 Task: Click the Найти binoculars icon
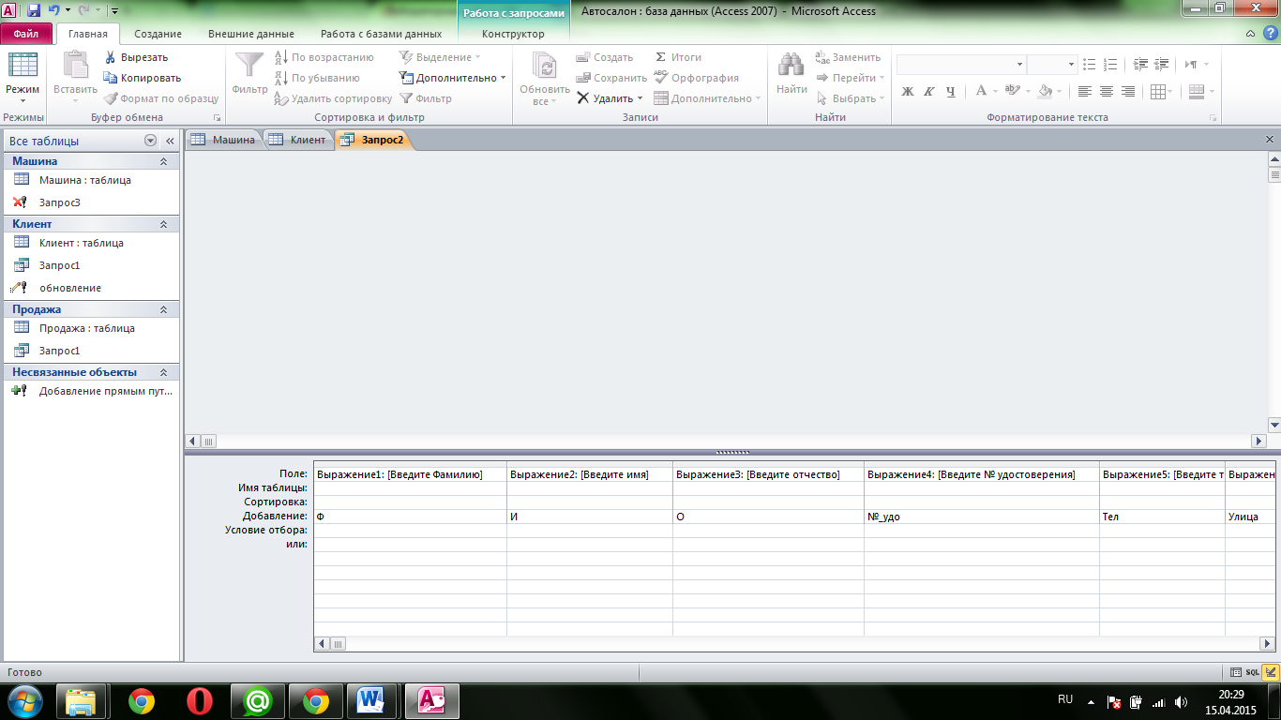(791, 66)
